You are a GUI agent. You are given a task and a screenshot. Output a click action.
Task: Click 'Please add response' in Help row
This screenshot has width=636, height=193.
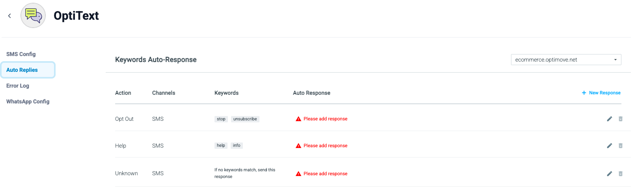pyautogui.click(x=325, y=146)
